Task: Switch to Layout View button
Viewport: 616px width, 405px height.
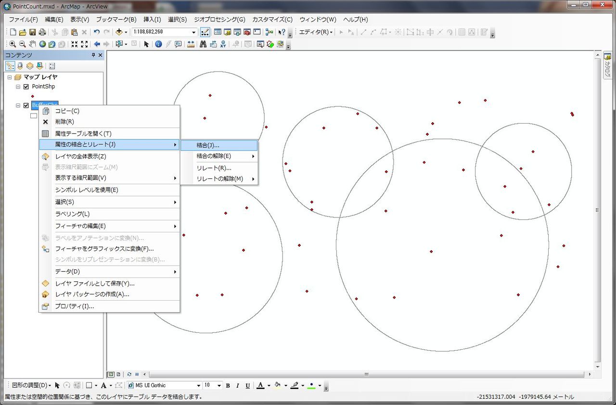Action: pyautogui.click(x=118, y=374)
